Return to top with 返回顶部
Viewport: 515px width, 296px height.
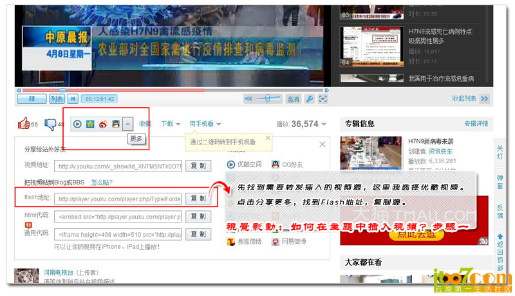500,252
